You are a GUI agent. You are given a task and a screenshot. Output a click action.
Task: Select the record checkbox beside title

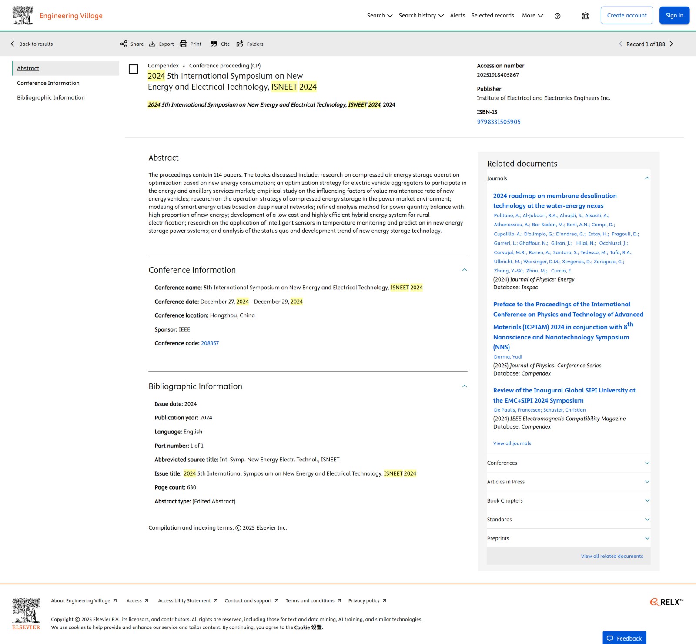pos(134,69)
